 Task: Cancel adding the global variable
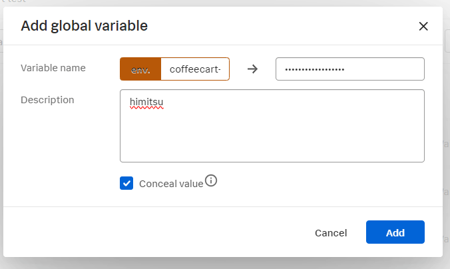click(x=331, y=232)
